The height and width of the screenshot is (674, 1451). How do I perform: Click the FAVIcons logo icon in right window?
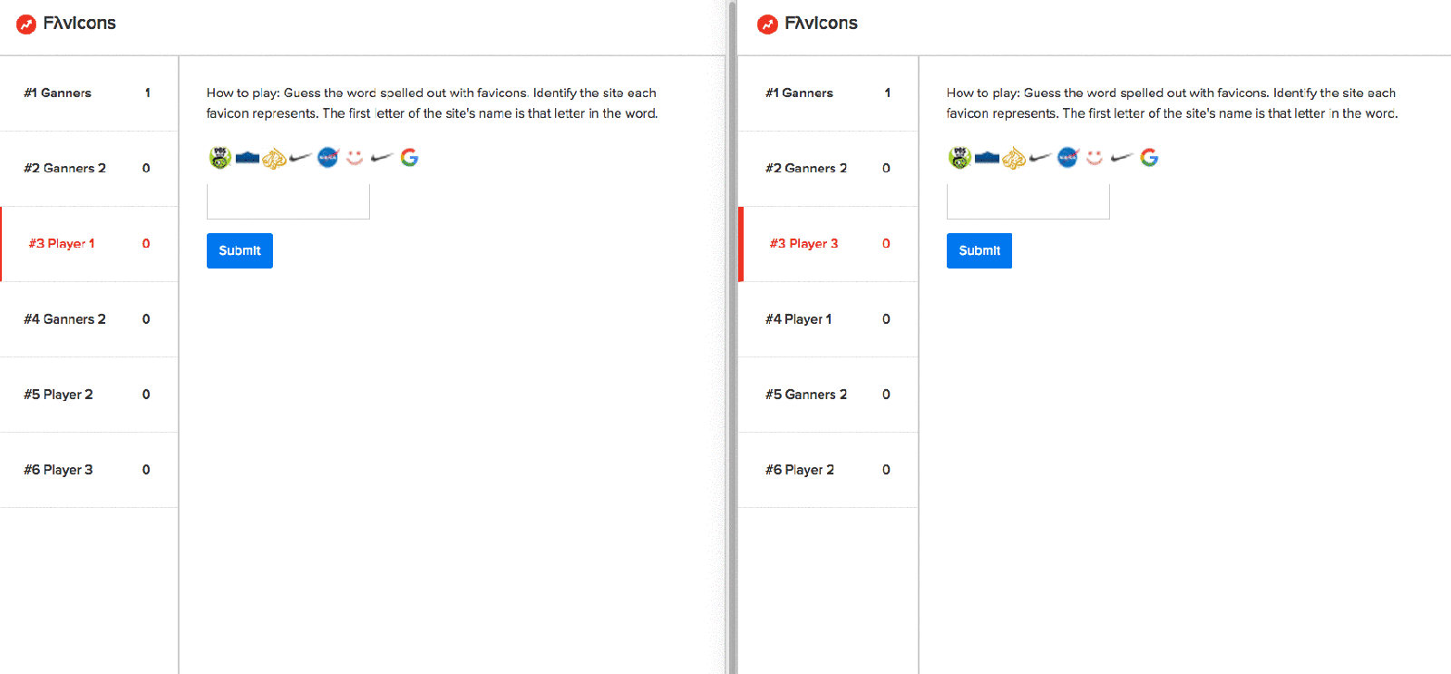coord(767,24)
